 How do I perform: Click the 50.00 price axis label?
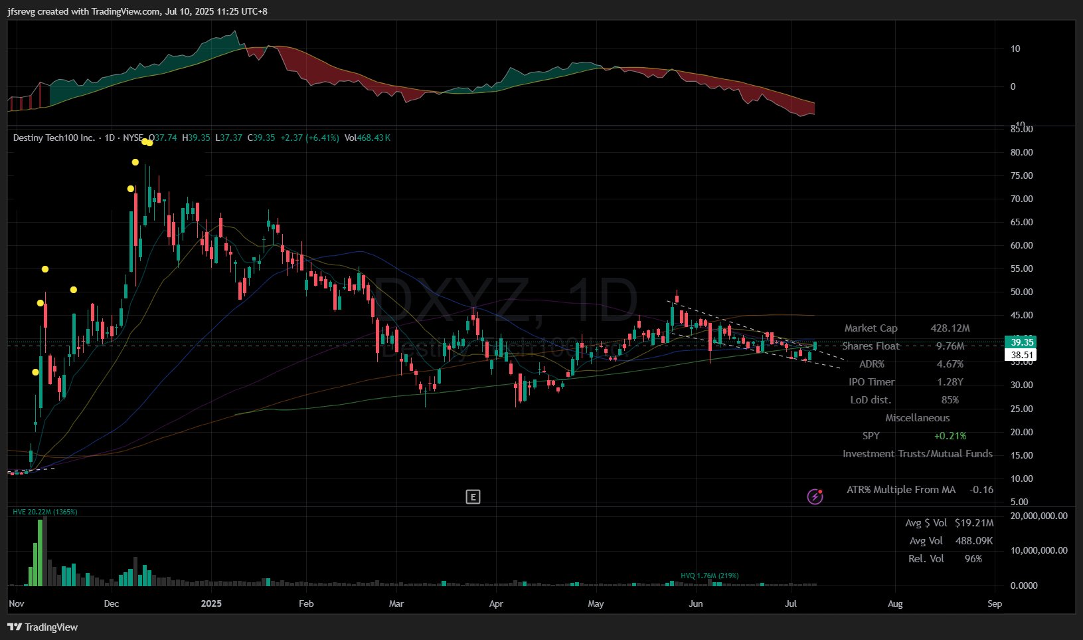[1022, 292]
